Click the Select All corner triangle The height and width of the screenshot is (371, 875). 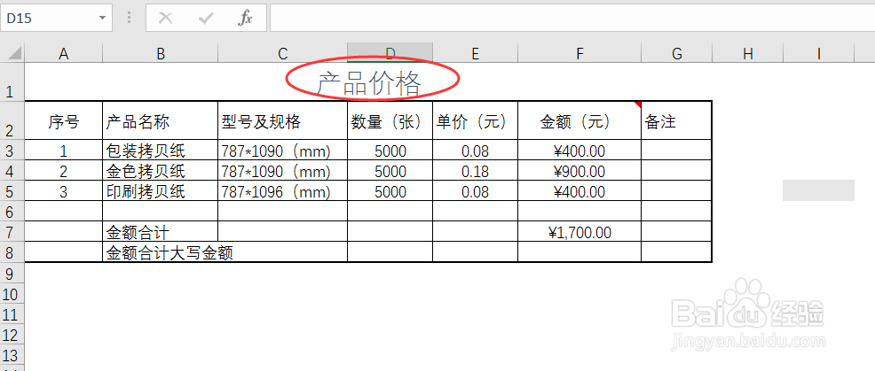coord(15,53)
